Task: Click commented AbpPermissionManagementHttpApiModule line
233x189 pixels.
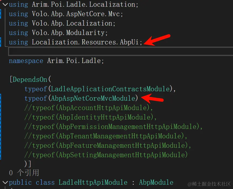Action: pos(113,127)
